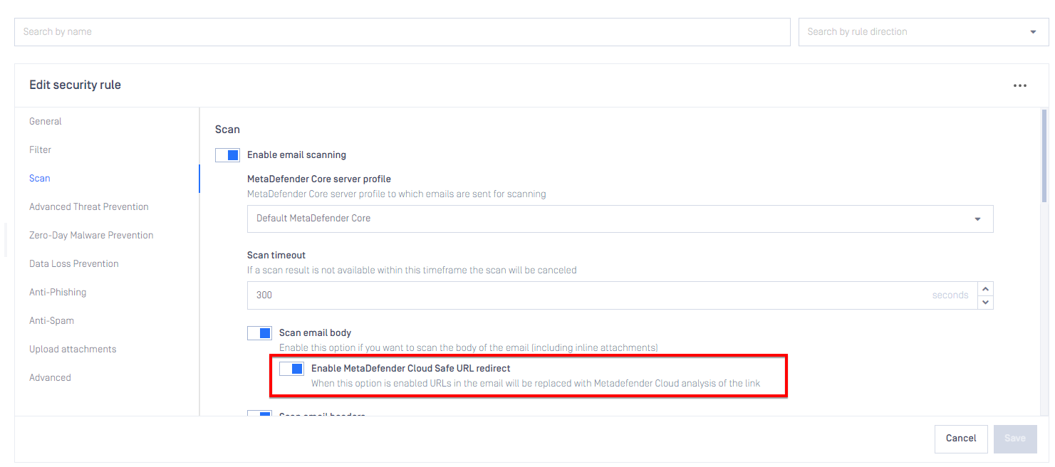The width and height of the screenshot is (1055, 467).
Task: Focus the Search by name field
Action: 402,32
